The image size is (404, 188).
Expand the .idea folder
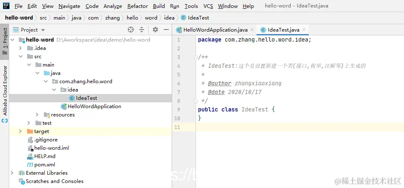click(20, 48)
